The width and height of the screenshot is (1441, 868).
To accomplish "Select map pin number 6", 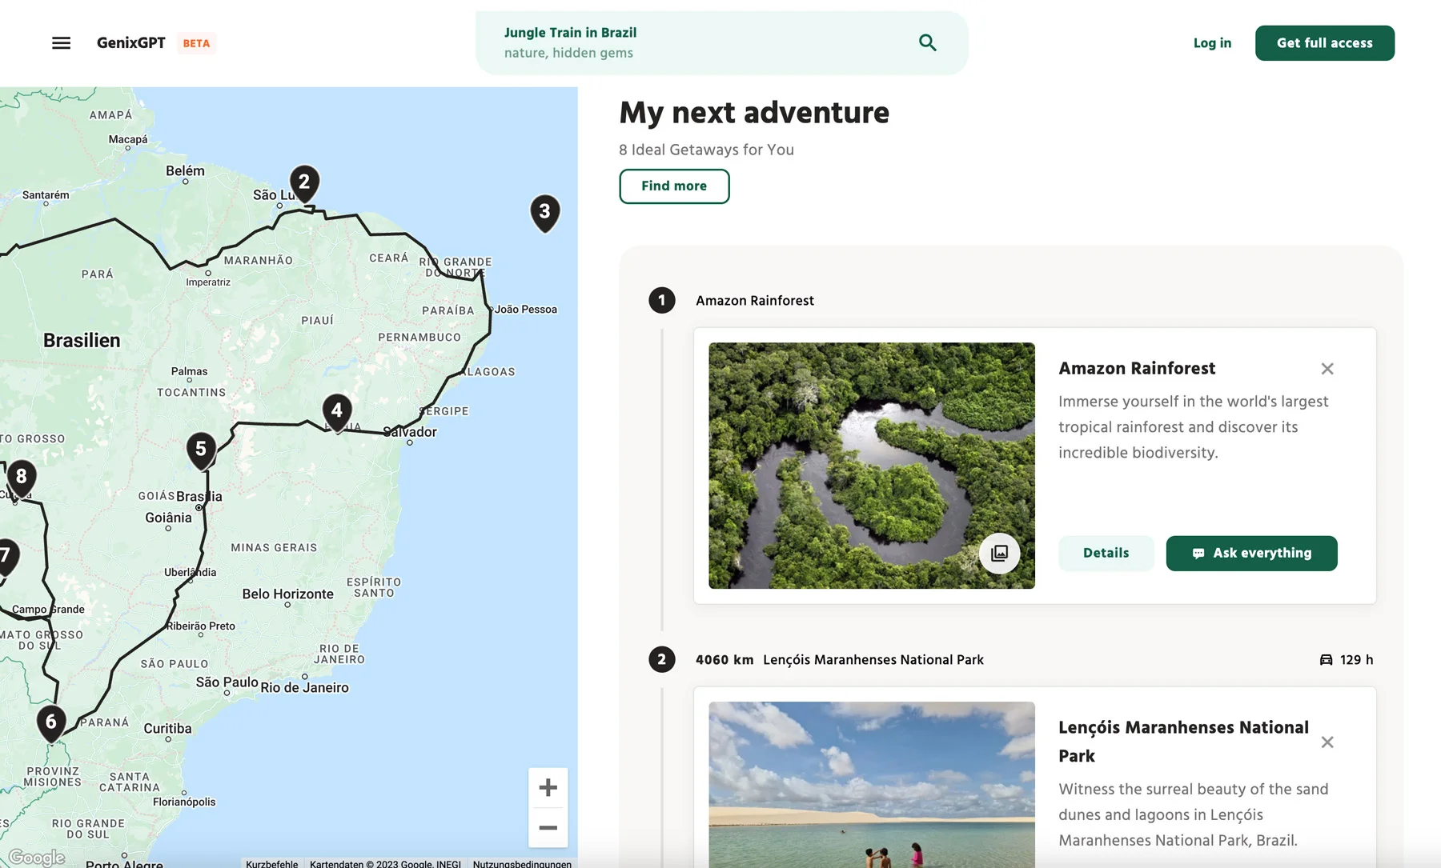I will (x=51, y=724).
